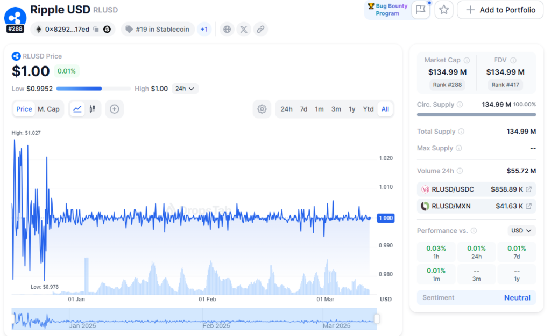Click the RLUSD/USDC market row
The image size is (551, 336).
(x=476, y=189)
